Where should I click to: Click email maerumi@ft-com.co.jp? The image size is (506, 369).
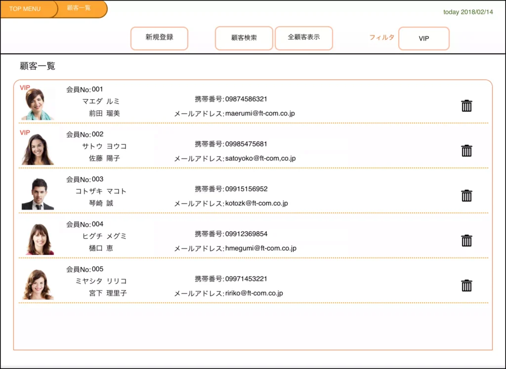pyautogui.click(x=260, y=114)
